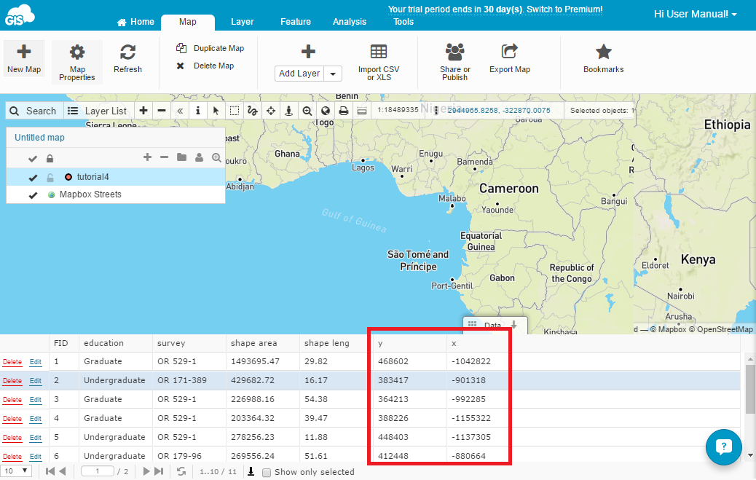This screenshot has width=756, height=480.
Task: Click the table vertical scrollbar thumb
Action: tap(749, 388)
